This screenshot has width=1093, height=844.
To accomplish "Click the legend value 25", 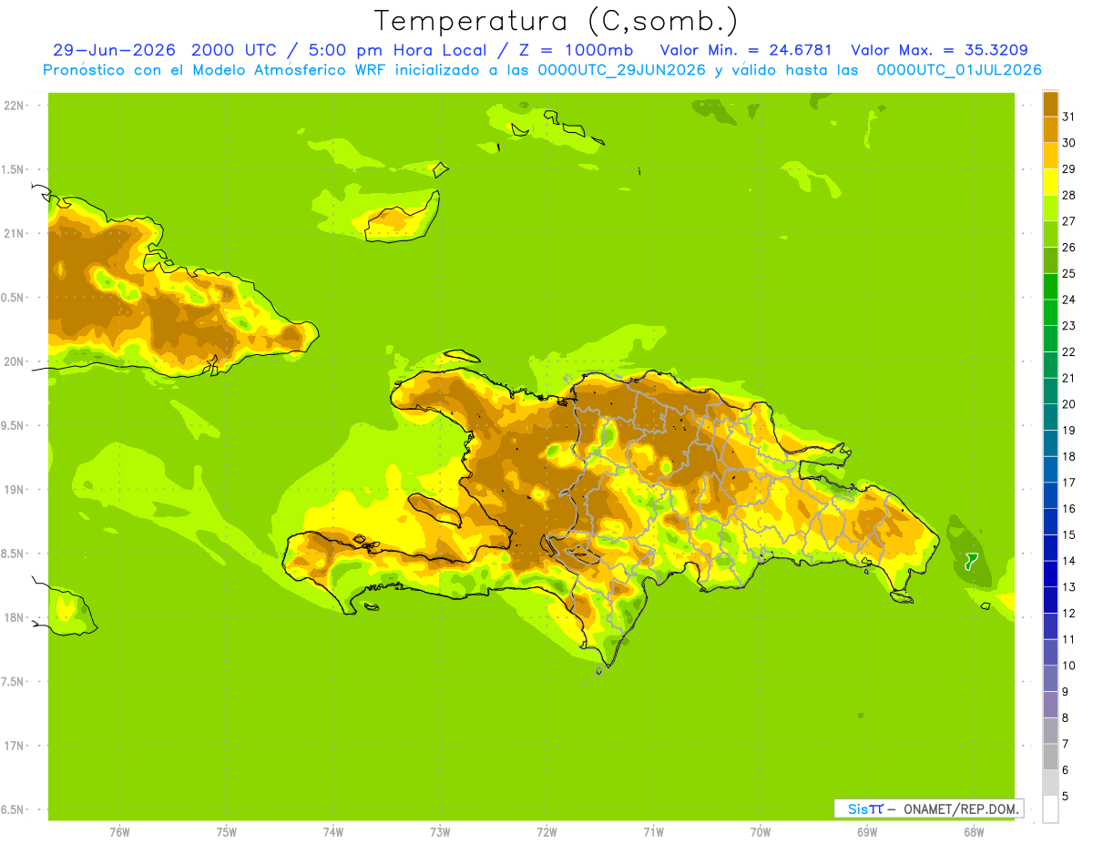I will coord(1068,273).
